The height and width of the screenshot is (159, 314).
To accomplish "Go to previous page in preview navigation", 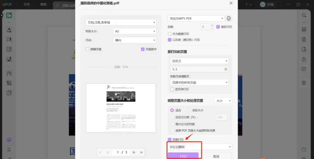I will [108, 152].
